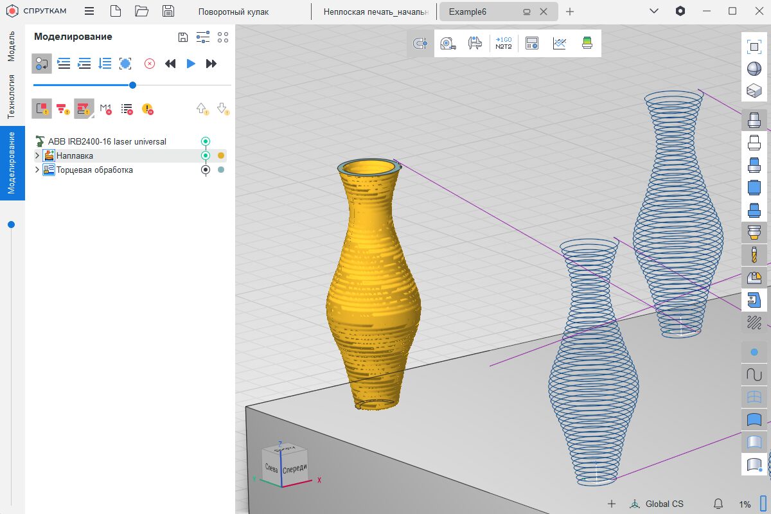Screen dimensions: 771x514
Task: Open the hamburger main menu
Action: [89, 12]
